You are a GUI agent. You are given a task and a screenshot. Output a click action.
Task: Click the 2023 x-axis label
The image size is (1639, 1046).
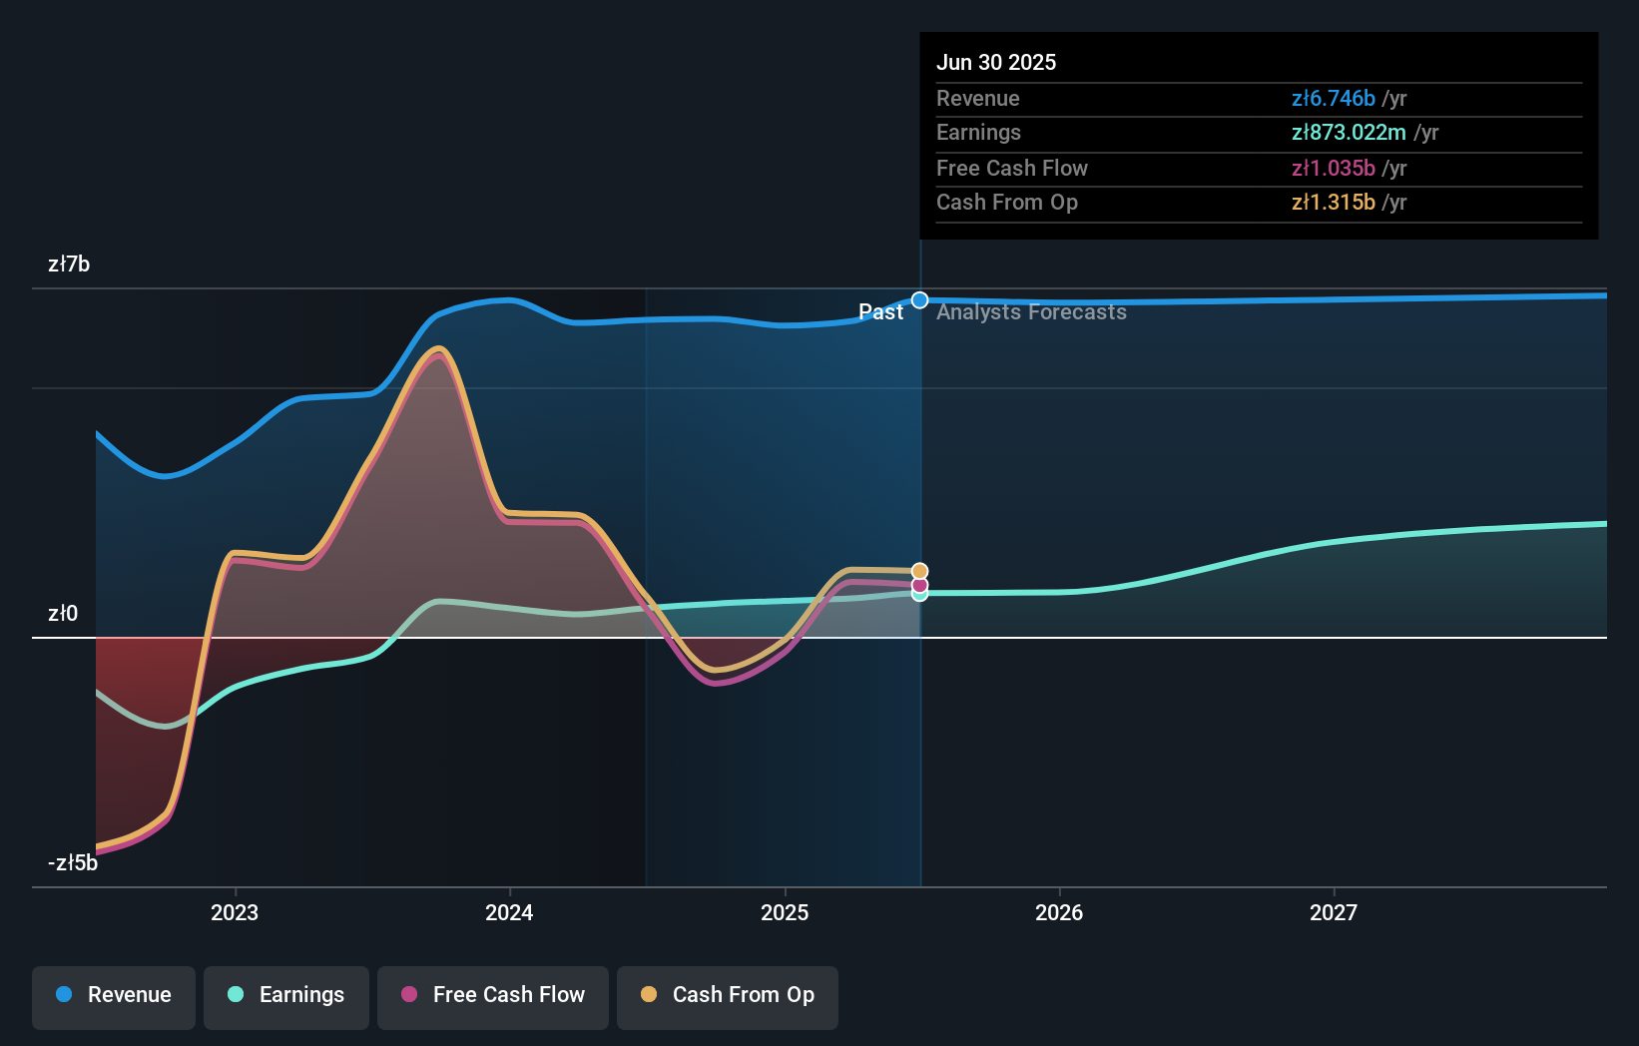click(x=235, y=912)
